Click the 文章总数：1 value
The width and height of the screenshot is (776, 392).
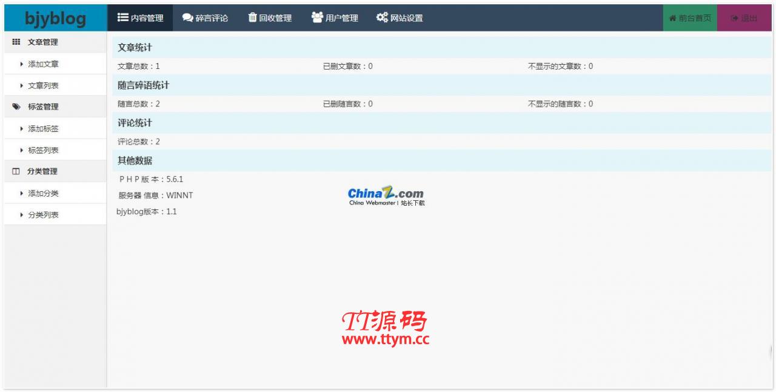point(139,67)
